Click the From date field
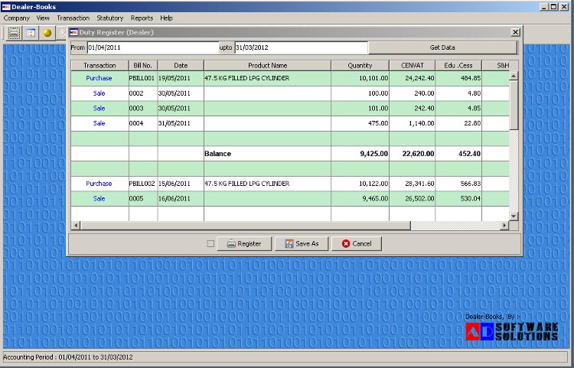574x368 pixels. tap(152, 47)
